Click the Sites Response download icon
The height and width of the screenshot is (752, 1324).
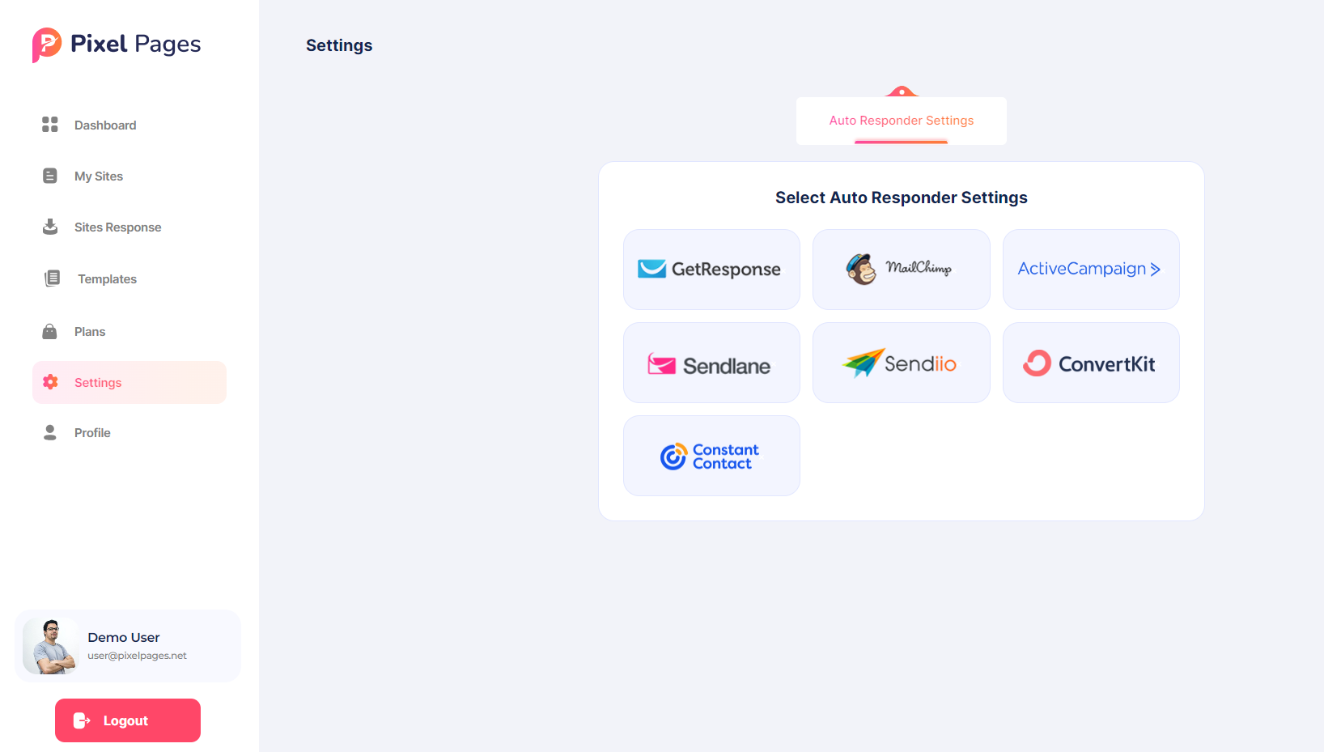click(50, 227)
